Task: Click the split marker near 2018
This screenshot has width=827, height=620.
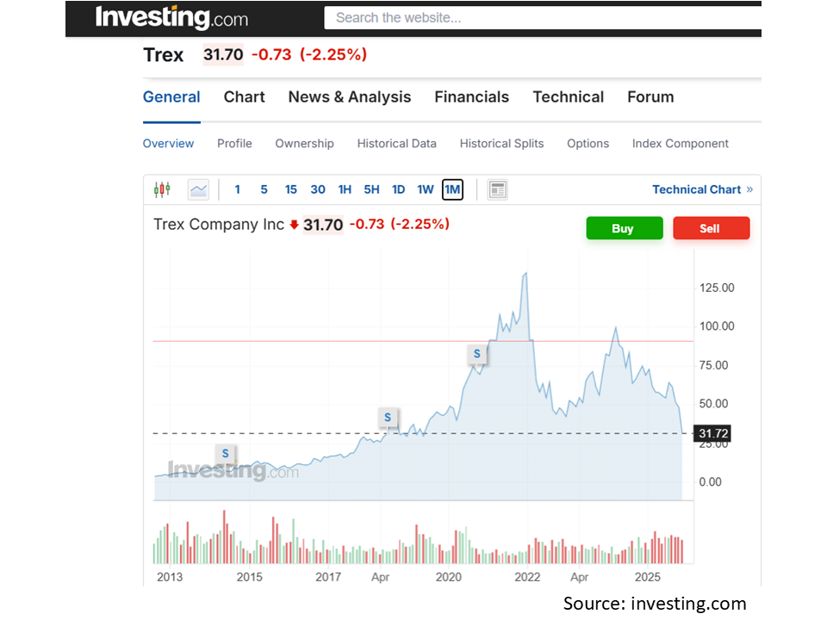Action: pos(388,418)
